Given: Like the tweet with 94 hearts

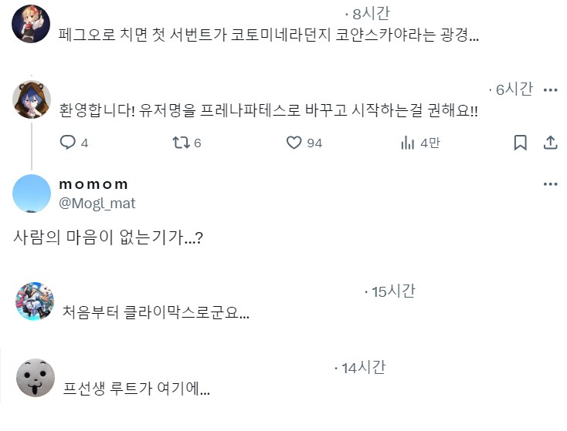Looking at the screenshot, I should 294,143.
